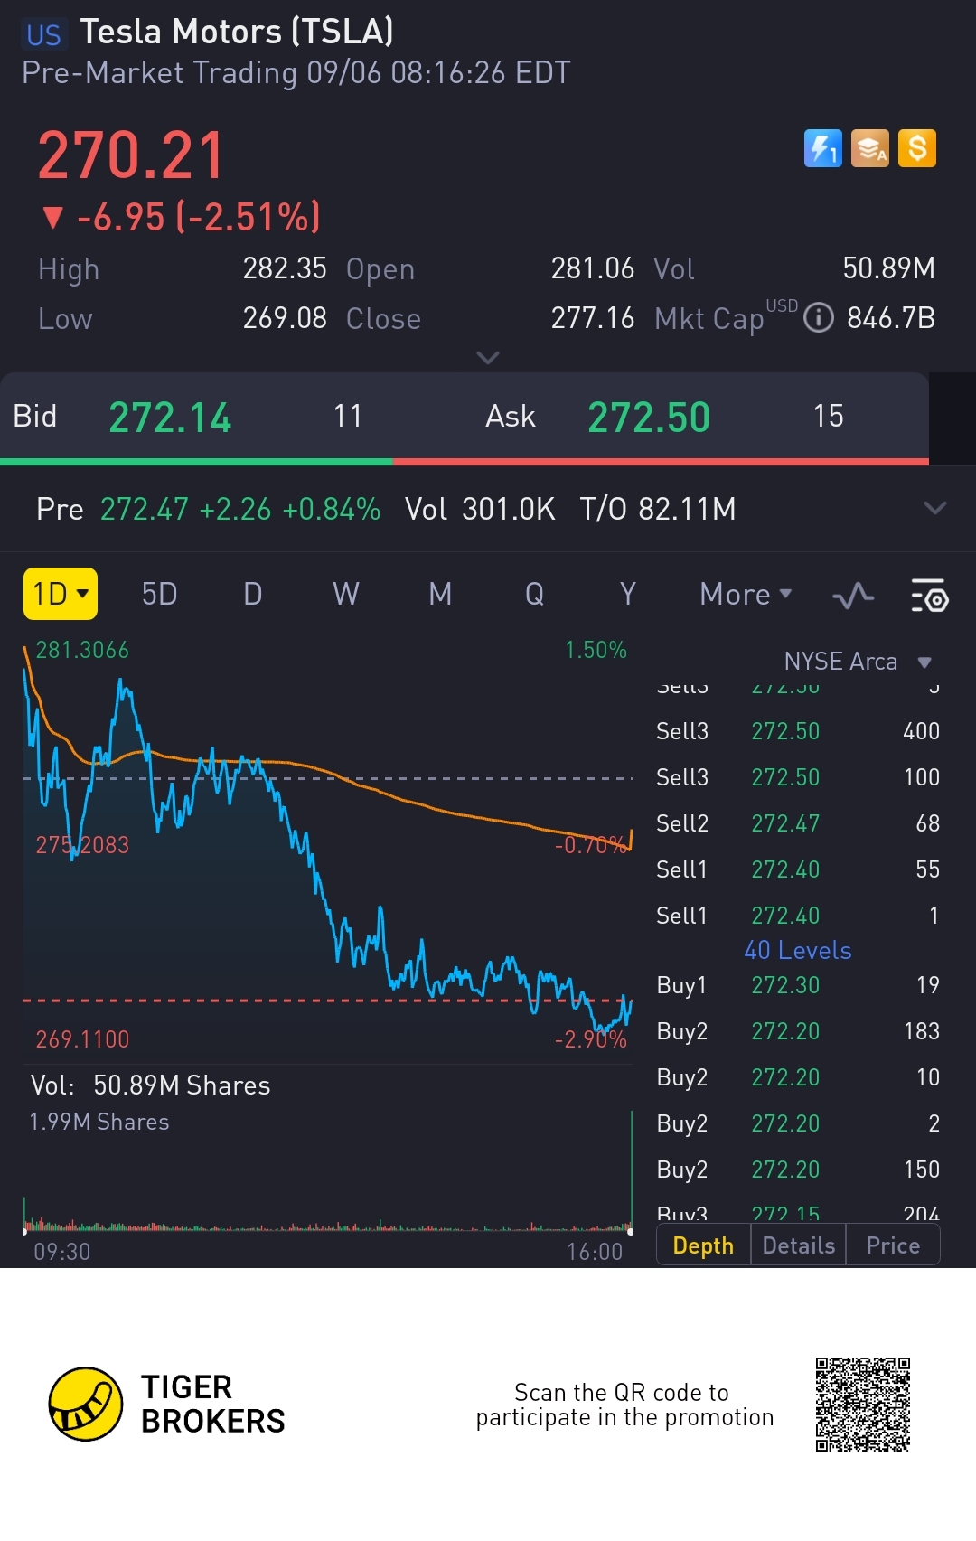Screen dimensions: 976x1541
Task: Switch chart to daily D tab
Action: point(253,594)
